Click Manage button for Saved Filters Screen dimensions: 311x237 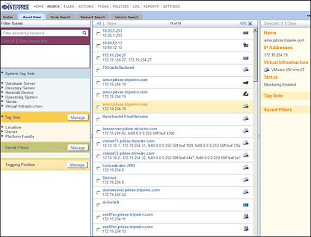coord(77,148)
